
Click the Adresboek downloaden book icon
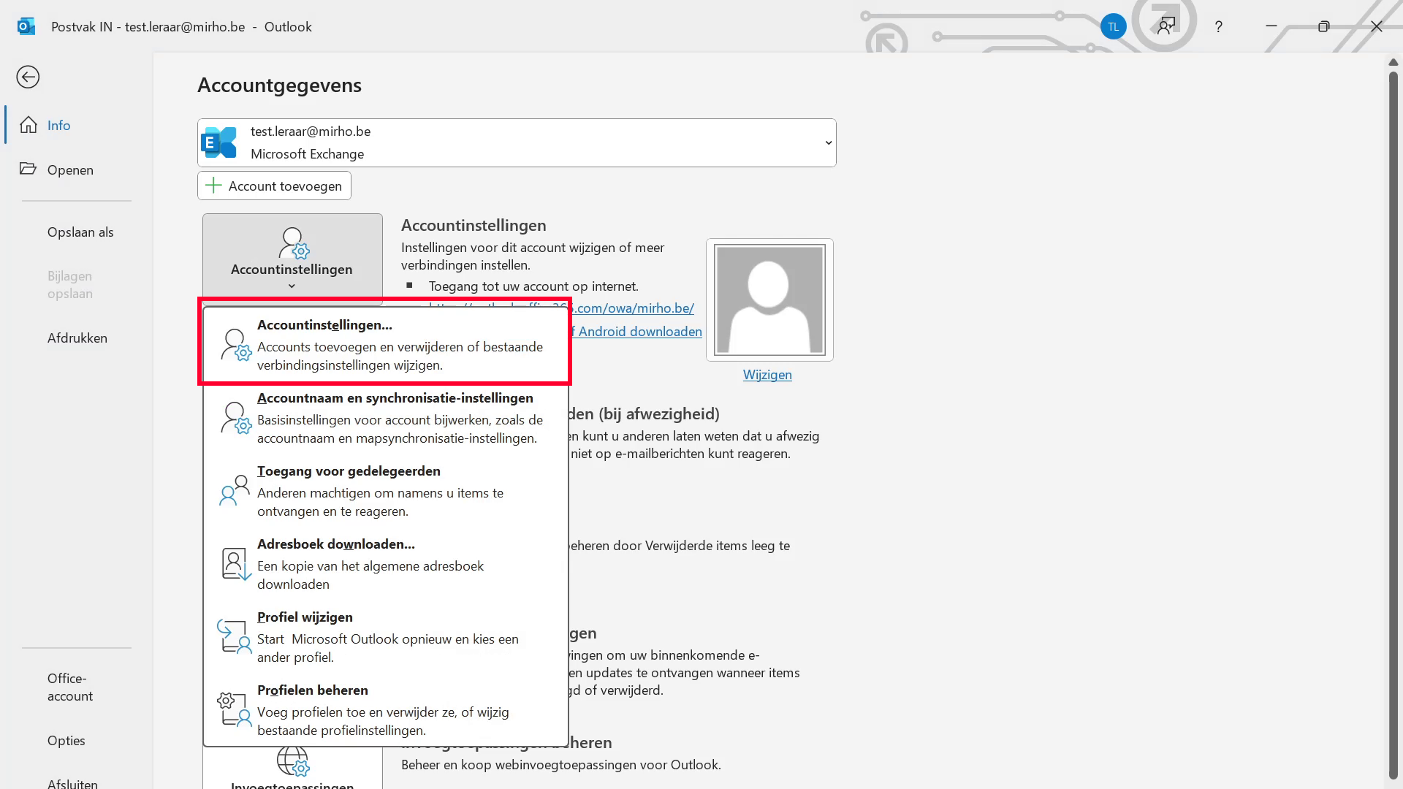(x=235, y=564)
